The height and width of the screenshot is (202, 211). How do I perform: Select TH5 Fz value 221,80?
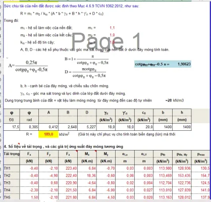point(68,197)
